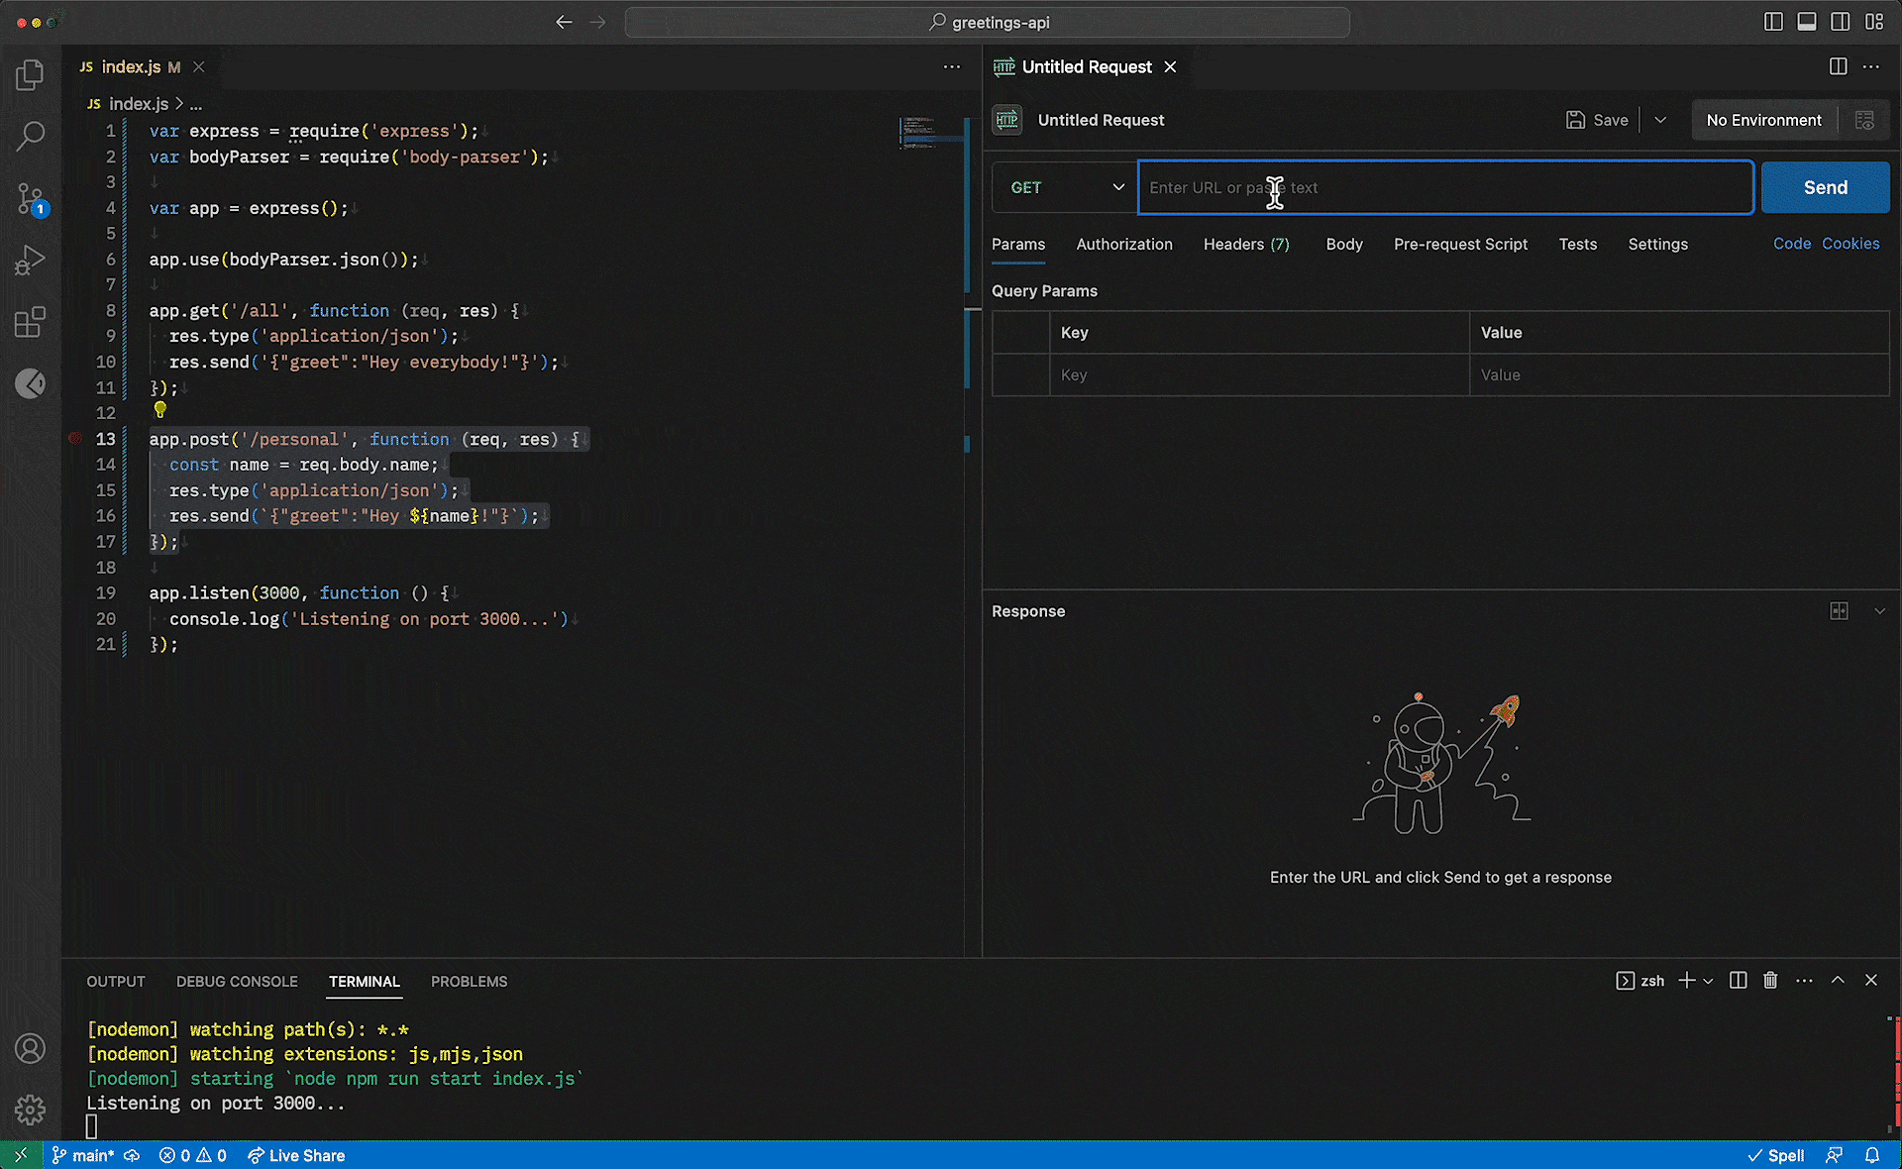Open the Accounts menu icon

tap(30, 1048)
